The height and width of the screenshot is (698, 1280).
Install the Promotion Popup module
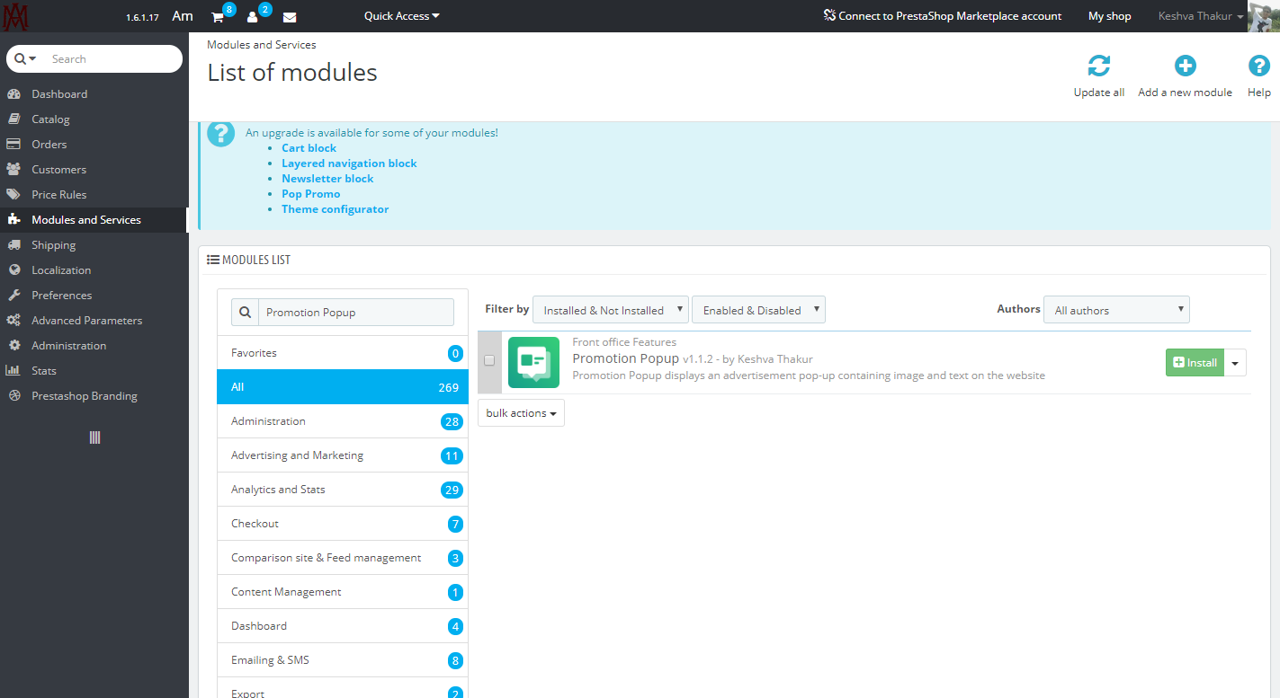click(1195, 363)
